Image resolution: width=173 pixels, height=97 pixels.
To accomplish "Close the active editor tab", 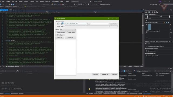I will (x=7, y=10).
